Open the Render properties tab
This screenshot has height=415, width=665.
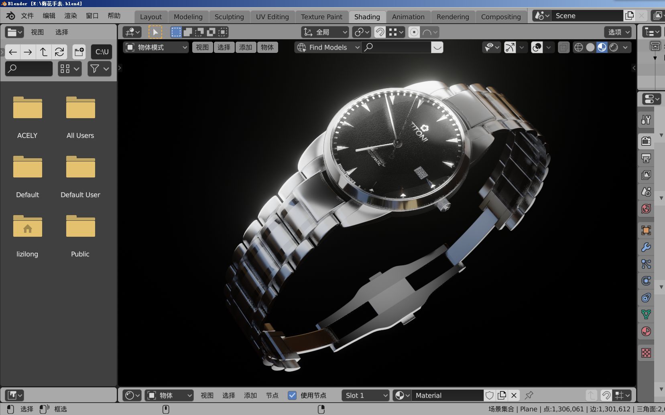[646, 141]
